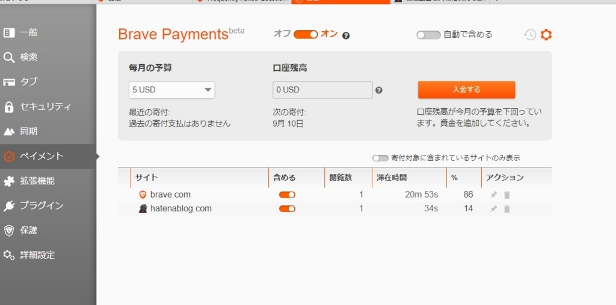
Task: Expand the 5 USD monthly budget dropdown
Action: [171, 90]
